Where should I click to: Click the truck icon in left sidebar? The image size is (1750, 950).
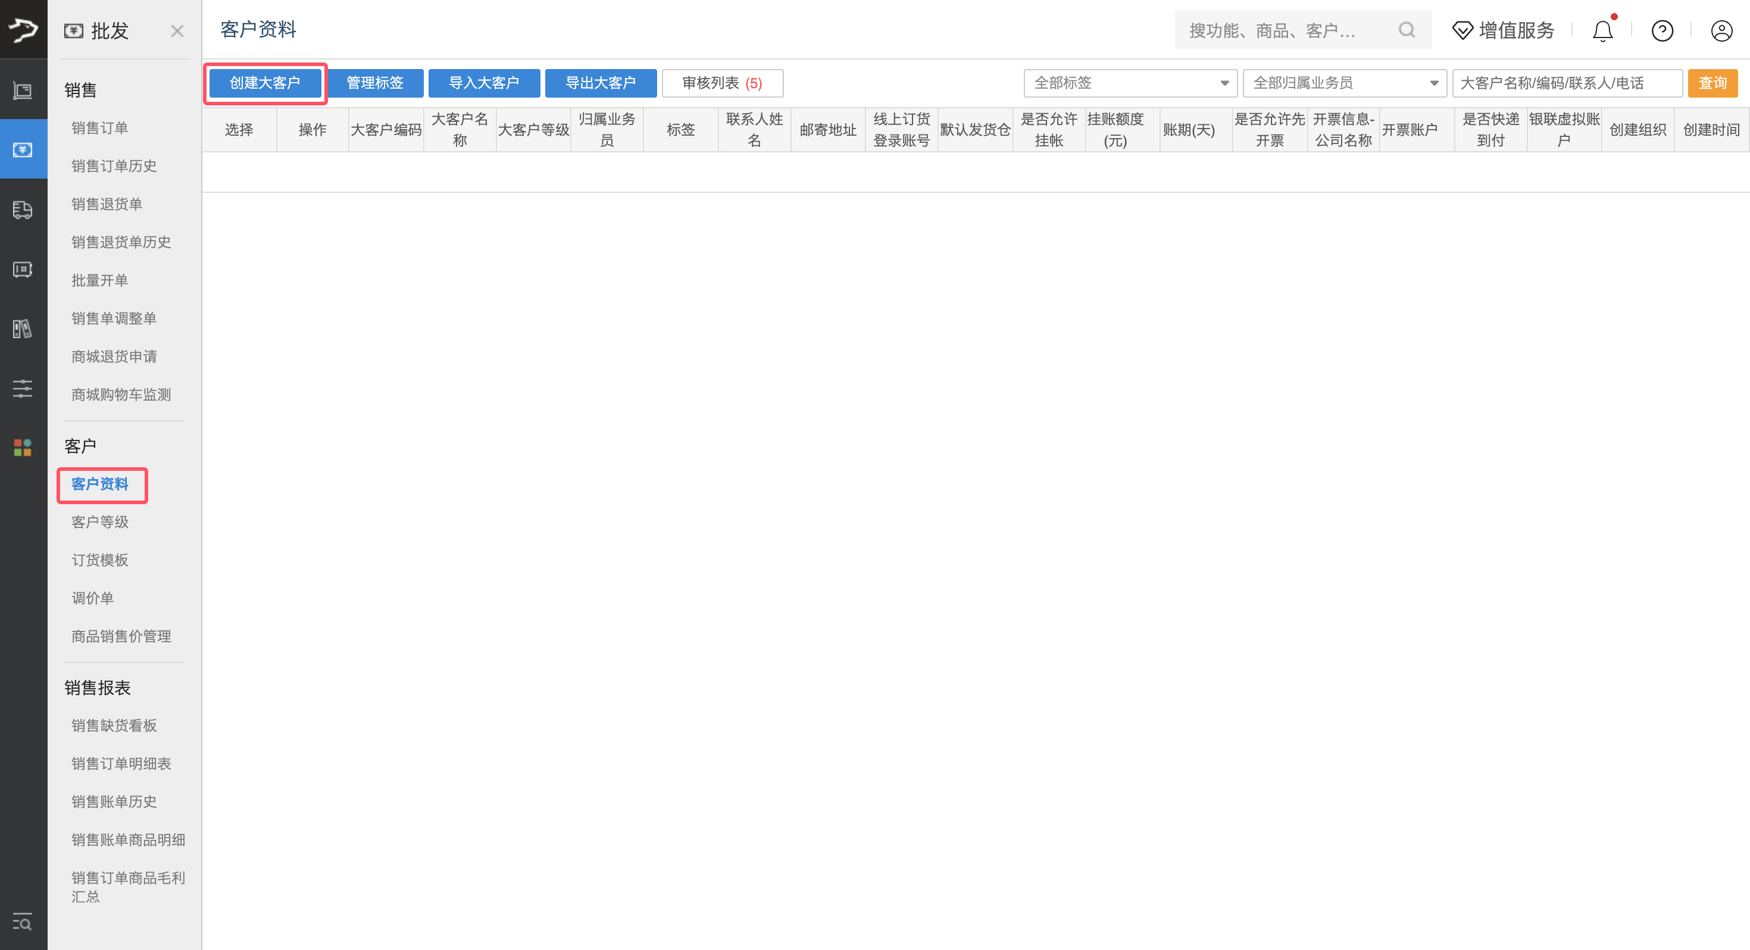point(23,210)
